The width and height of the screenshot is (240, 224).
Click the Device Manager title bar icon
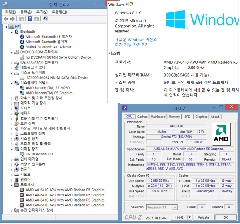click(x=5, y=4)
